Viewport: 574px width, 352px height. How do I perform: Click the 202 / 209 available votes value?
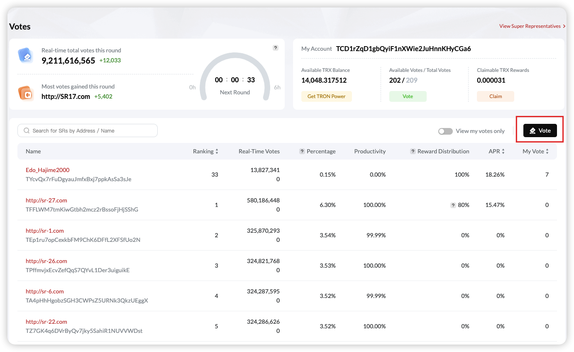(x=403, y=80)
